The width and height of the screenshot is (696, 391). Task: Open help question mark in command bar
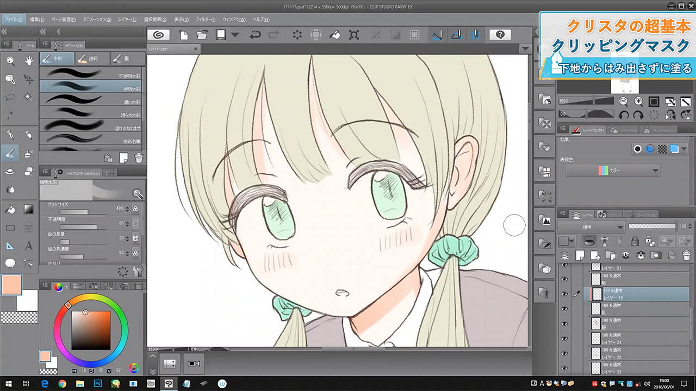pyautogui.click(x=500, y=35)
